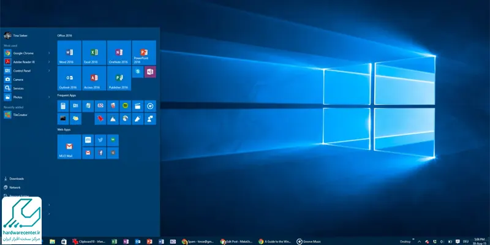The width and height of the screenshot is (490, 245).
Task: Click the Desktop toolbar label
Action: click(x=405, y=241)
